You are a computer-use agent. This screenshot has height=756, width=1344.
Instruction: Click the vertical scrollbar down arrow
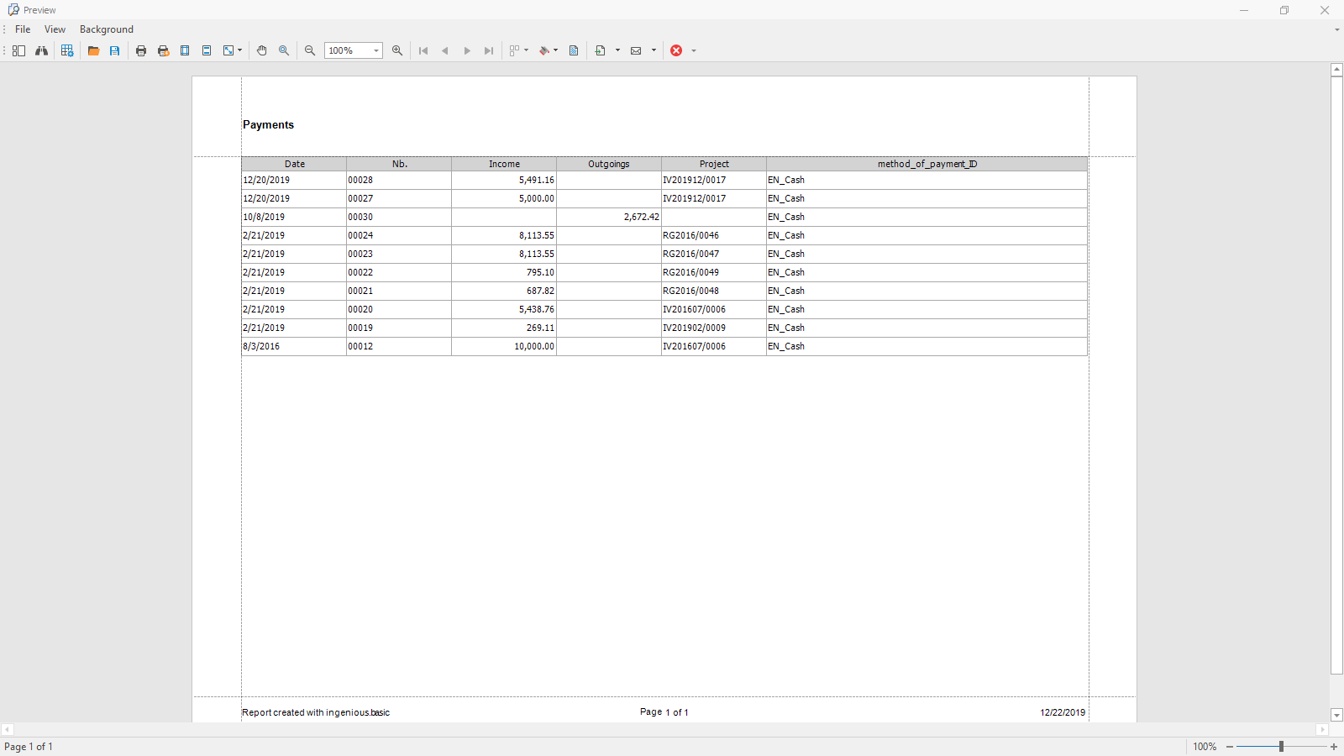[x=1336, y=715]
